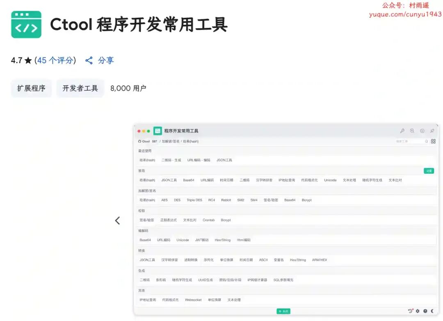Open Bcrypt in 加解密/签名 row
Screen dimensions: 443x321
tap(306, 200)
